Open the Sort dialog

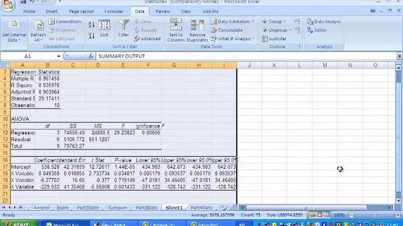click(x=104, y=28)
